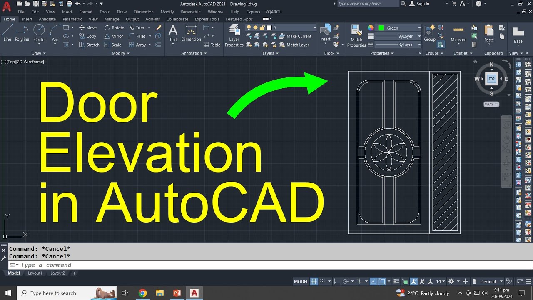This screenshot has height=300, width=533.
Task: Click the Move tool in Modify panel
Action: coord(88,27)
